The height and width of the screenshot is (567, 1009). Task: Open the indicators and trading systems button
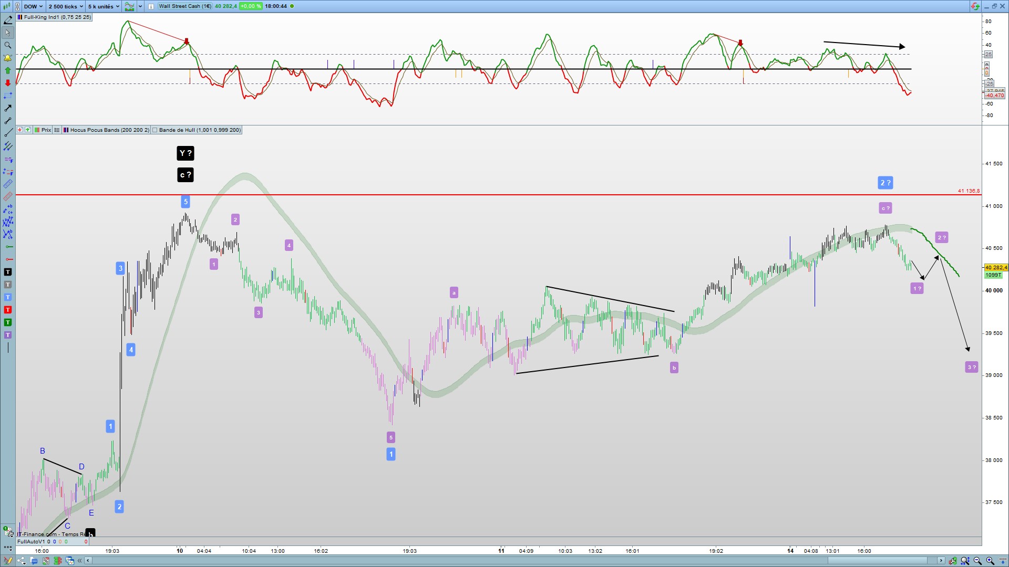click(x=130, y=6)
